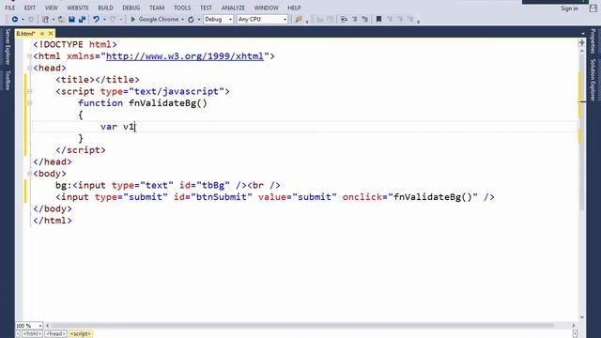The height and width of the screenshot is (338, 601).
Task: Open the DEBUG menu
Action: 131,8
